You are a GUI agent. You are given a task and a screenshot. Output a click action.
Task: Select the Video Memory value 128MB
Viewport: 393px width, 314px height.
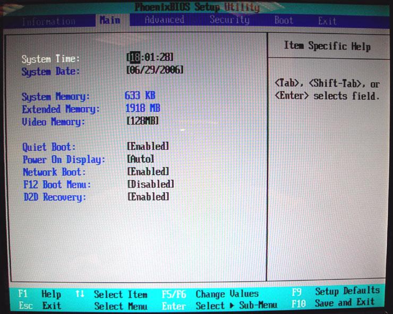pos(143,121)
